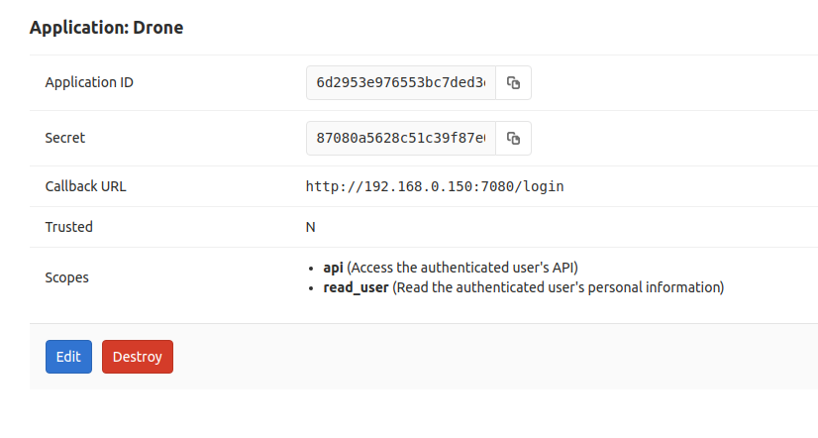Click the read_user scope description text
This screenshot has height=438, width=818.
pyautogui.click(x=560, y=288)
